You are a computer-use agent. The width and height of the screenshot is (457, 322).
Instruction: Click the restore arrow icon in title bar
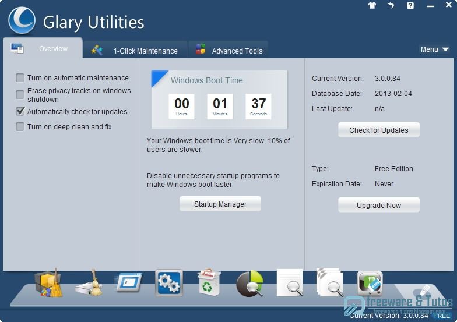point(391,5)
